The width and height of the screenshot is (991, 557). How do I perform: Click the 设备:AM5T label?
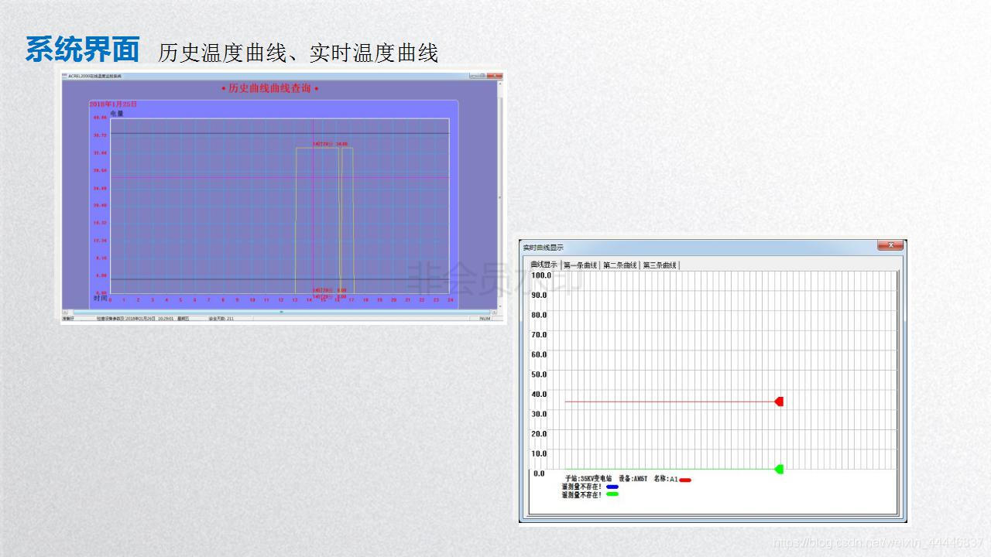pos(633,479)
